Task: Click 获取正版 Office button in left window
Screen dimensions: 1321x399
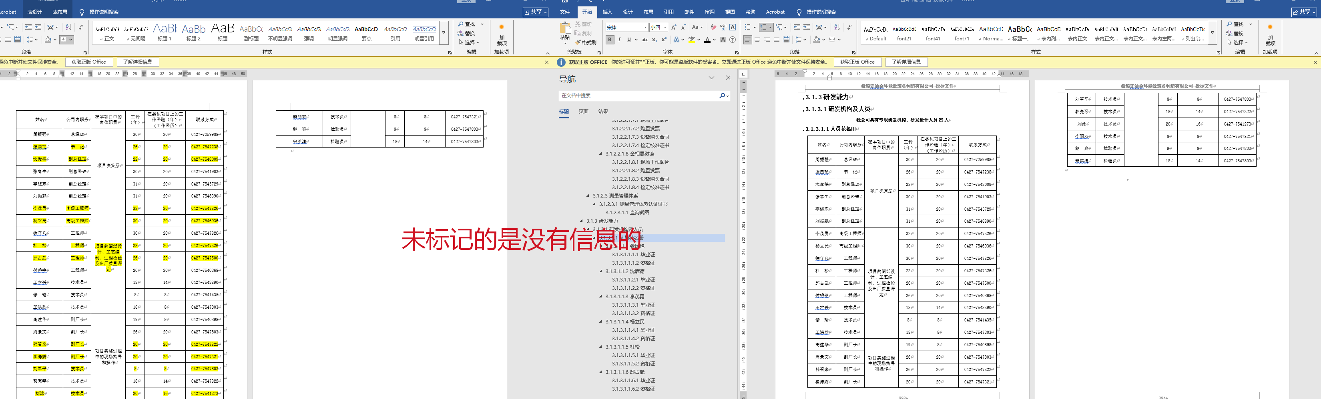Action: click(x=89, y=62)
